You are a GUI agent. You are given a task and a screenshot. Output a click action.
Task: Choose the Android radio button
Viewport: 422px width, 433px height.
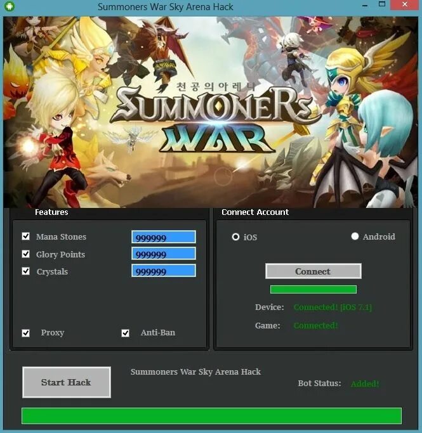coord(355,236)
